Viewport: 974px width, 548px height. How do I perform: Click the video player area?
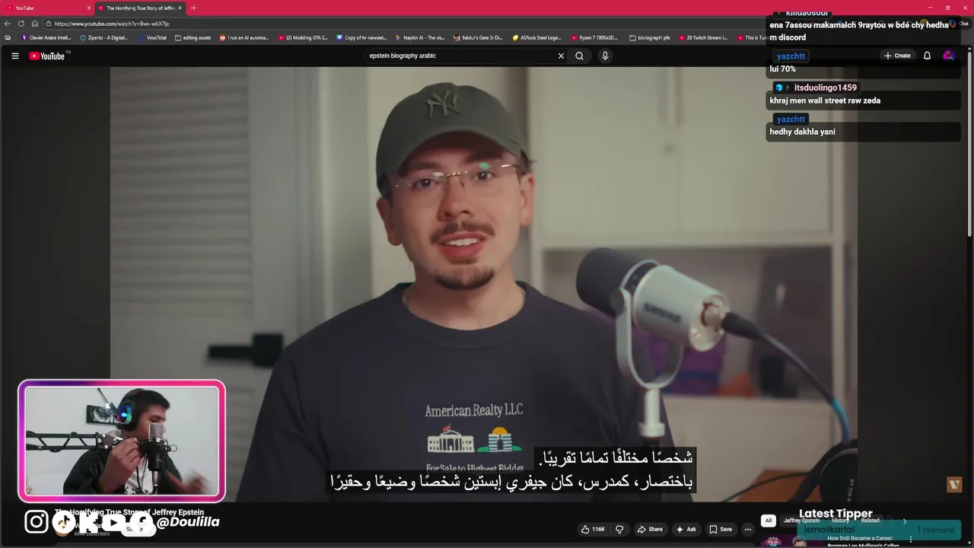point(483,284)
